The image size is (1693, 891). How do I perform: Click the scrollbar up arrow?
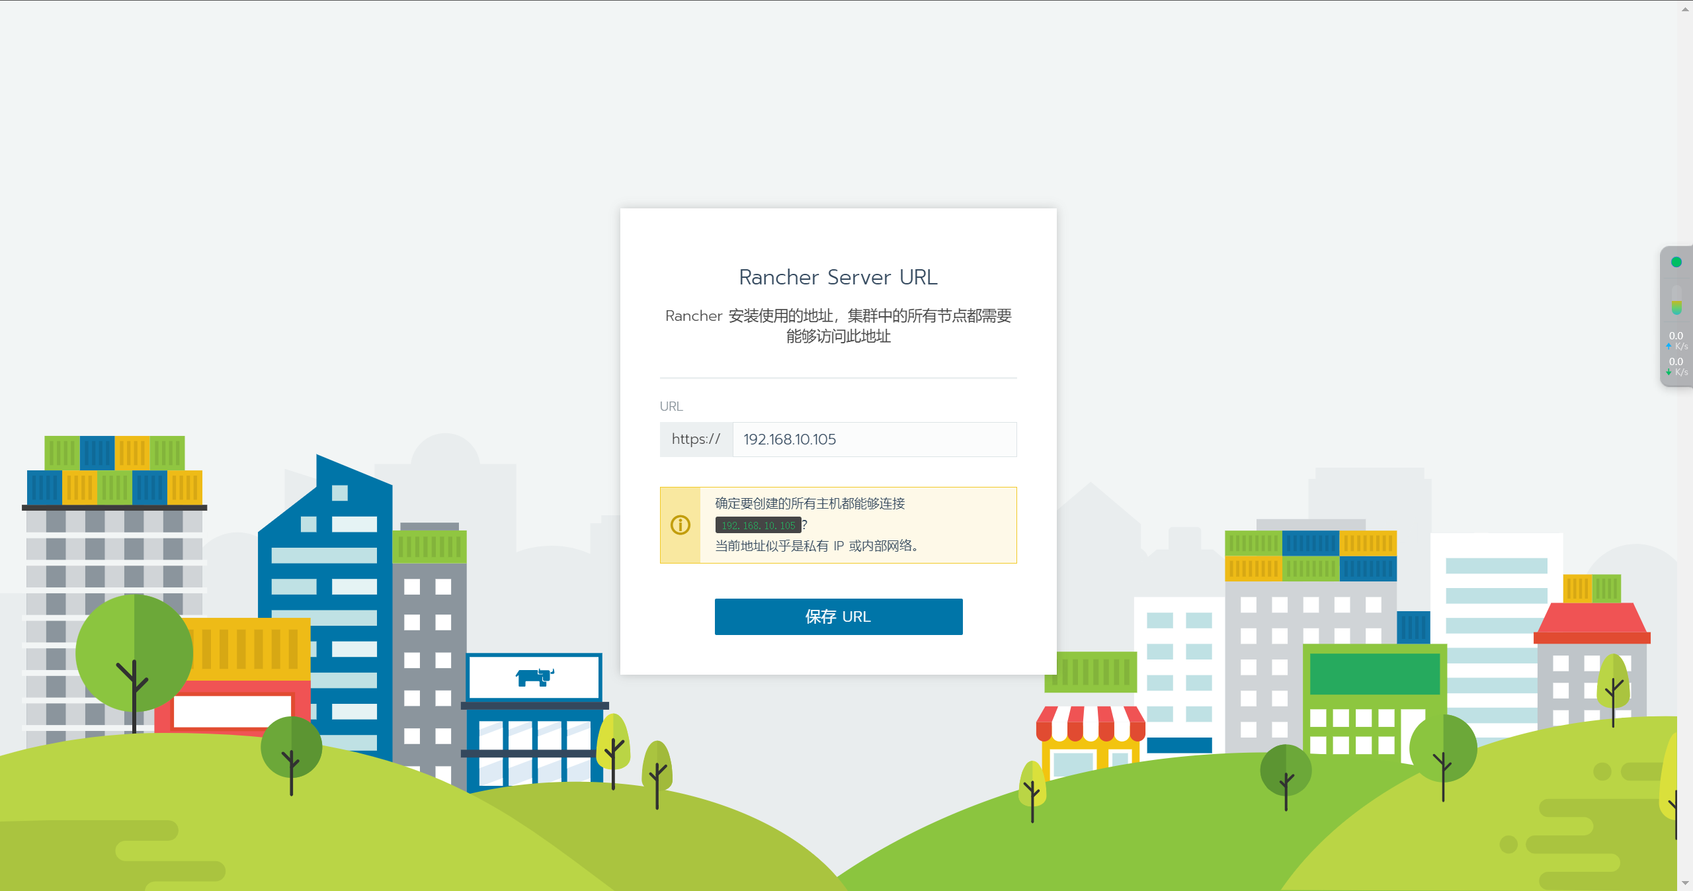click(x=1685, y=8)
